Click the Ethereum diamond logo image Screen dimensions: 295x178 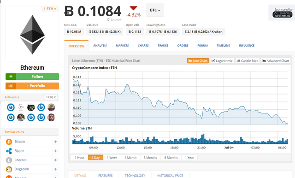point(32,35)
